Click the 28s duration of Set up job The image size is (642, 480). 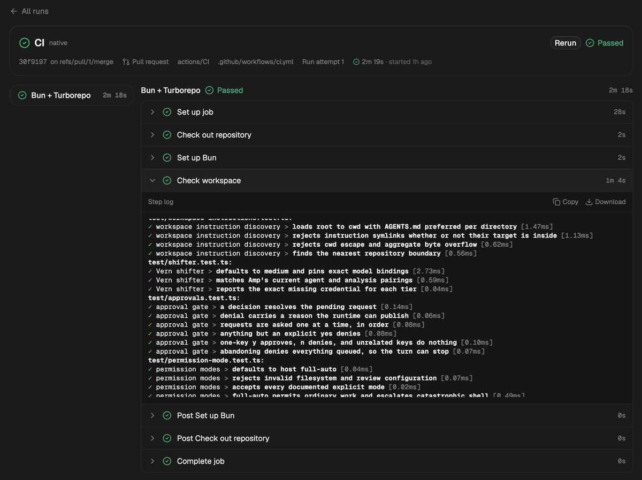[620, 112]
